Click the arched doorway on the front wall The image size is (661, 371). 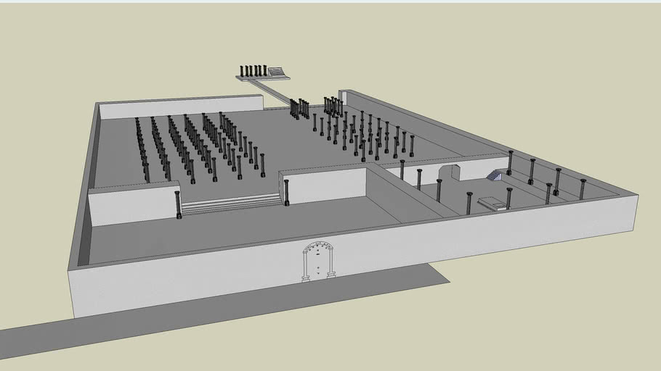(x=319, y=262)
